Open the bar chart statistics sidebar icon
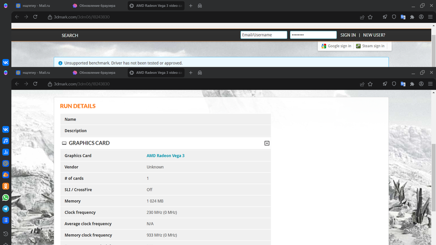436x245 pixels. [x=5, y=152]
